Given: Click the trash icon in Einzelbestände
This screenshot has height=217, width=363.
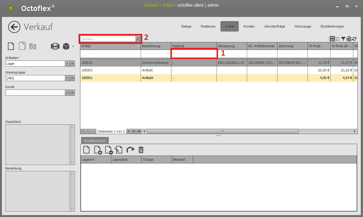Looking at the screenshot, I should coord(141,150).
